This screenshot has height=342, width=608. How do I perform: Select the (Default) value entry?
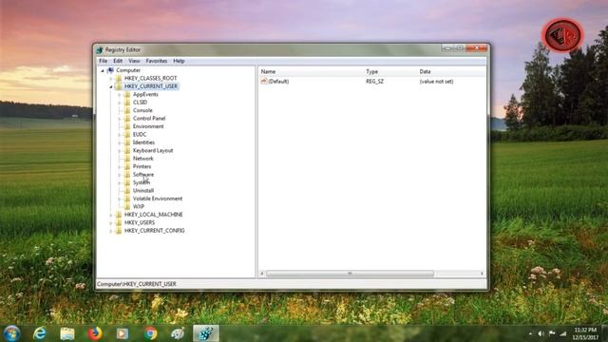point(278,82)
